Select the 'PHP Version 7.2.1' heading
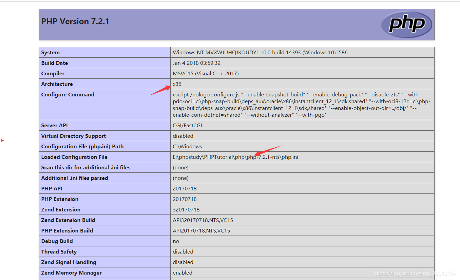 point(75,21)
